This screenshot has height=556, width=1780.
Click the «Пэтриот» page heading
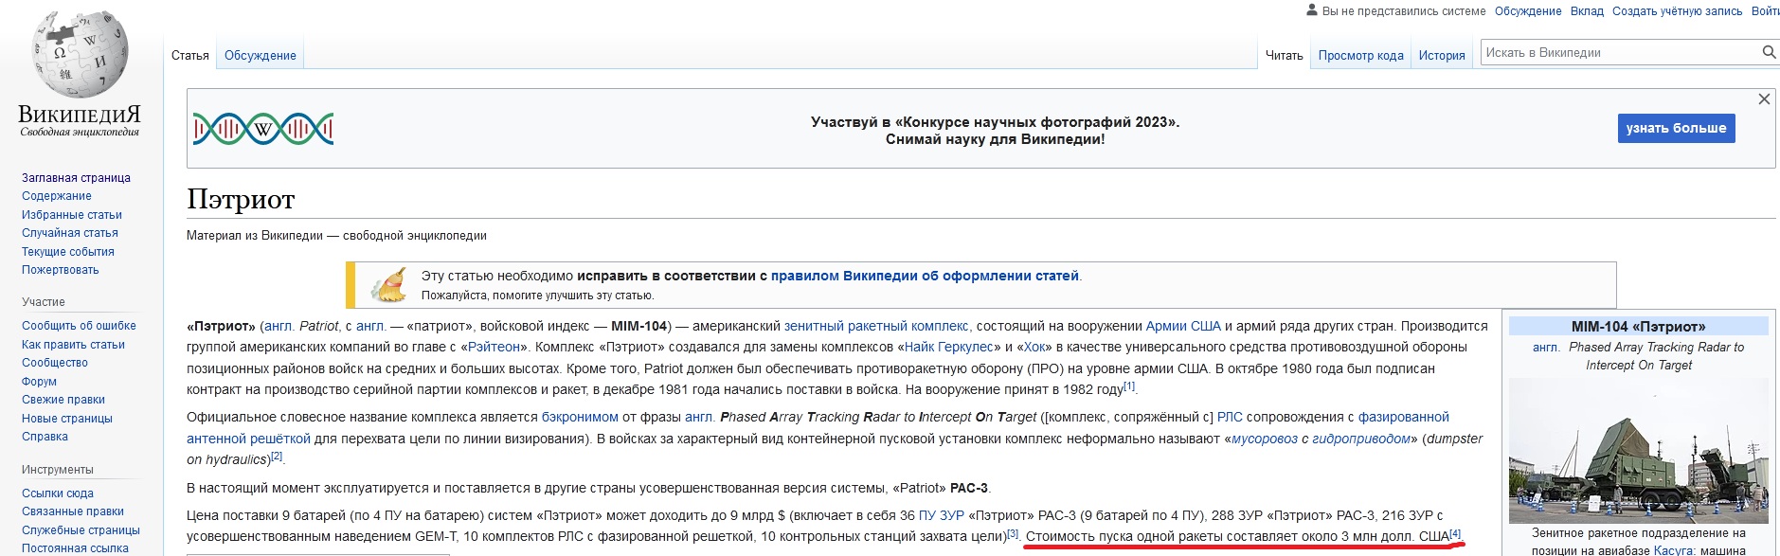point(241,199)
